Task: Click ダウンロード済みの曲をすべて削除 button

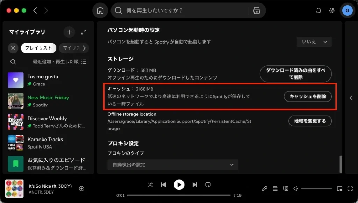Action: 296,74
